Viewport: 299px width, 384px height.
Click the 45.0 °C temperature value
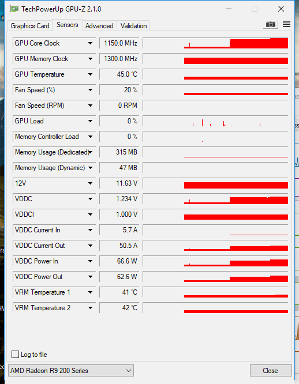click(x=119, y=74)
